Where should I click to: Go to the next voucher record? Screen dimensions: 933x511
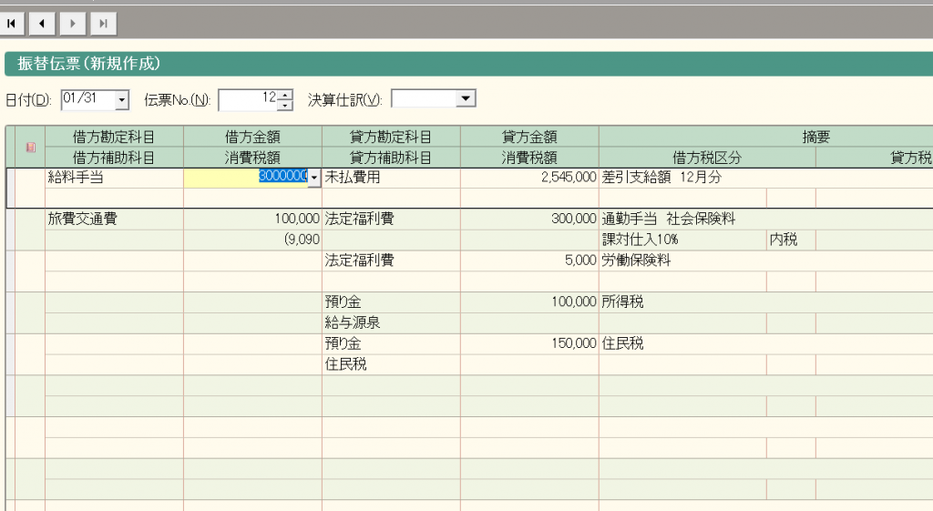(73, 22)
